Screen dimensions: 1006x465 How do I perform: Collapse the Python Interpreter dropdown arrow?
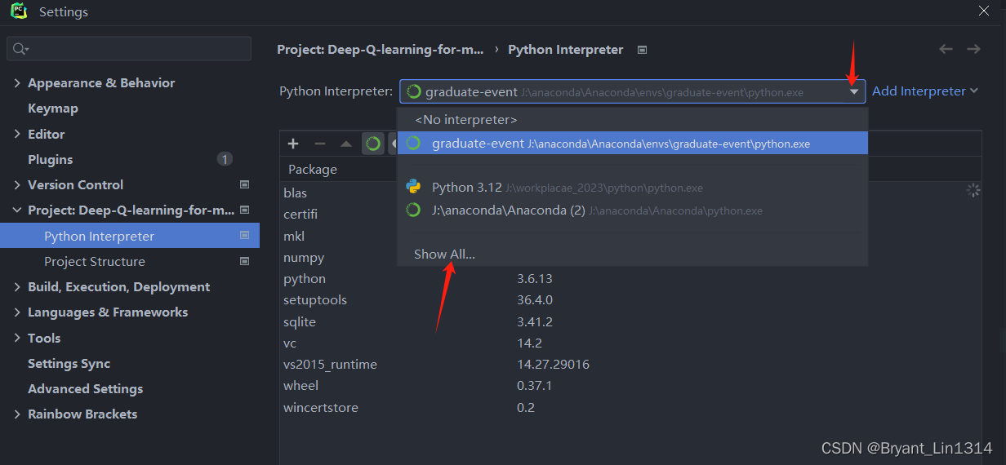pyautogui.click(x=853, y=92)
